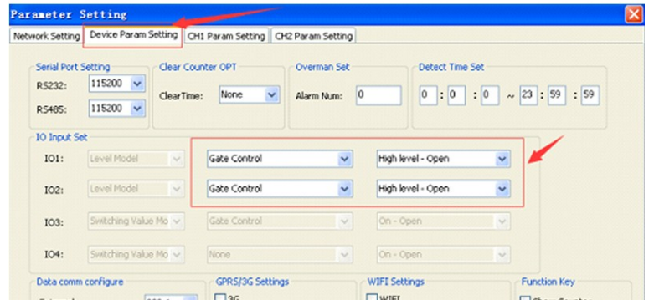The image size is (654, 305).
Task: Expand the RS232 baud rate dropdown
Action: pos(116,84)
